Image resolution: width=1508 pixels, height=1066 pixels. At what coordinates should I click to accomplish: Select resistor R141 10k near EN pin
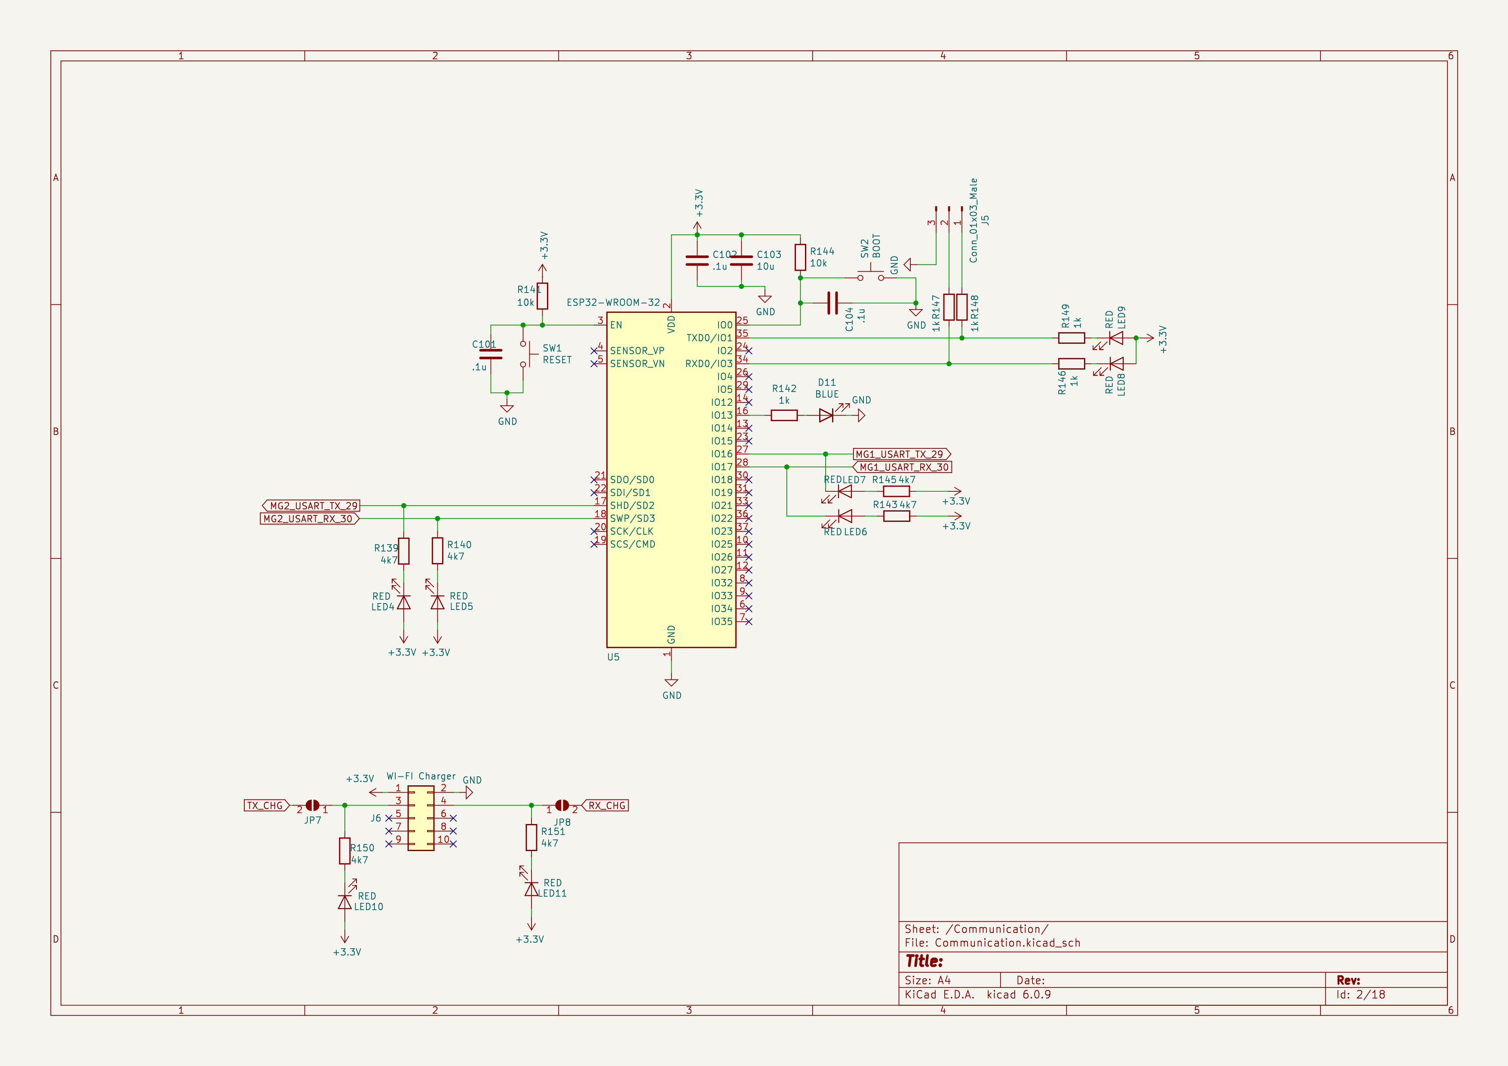(x=542, y=296)
